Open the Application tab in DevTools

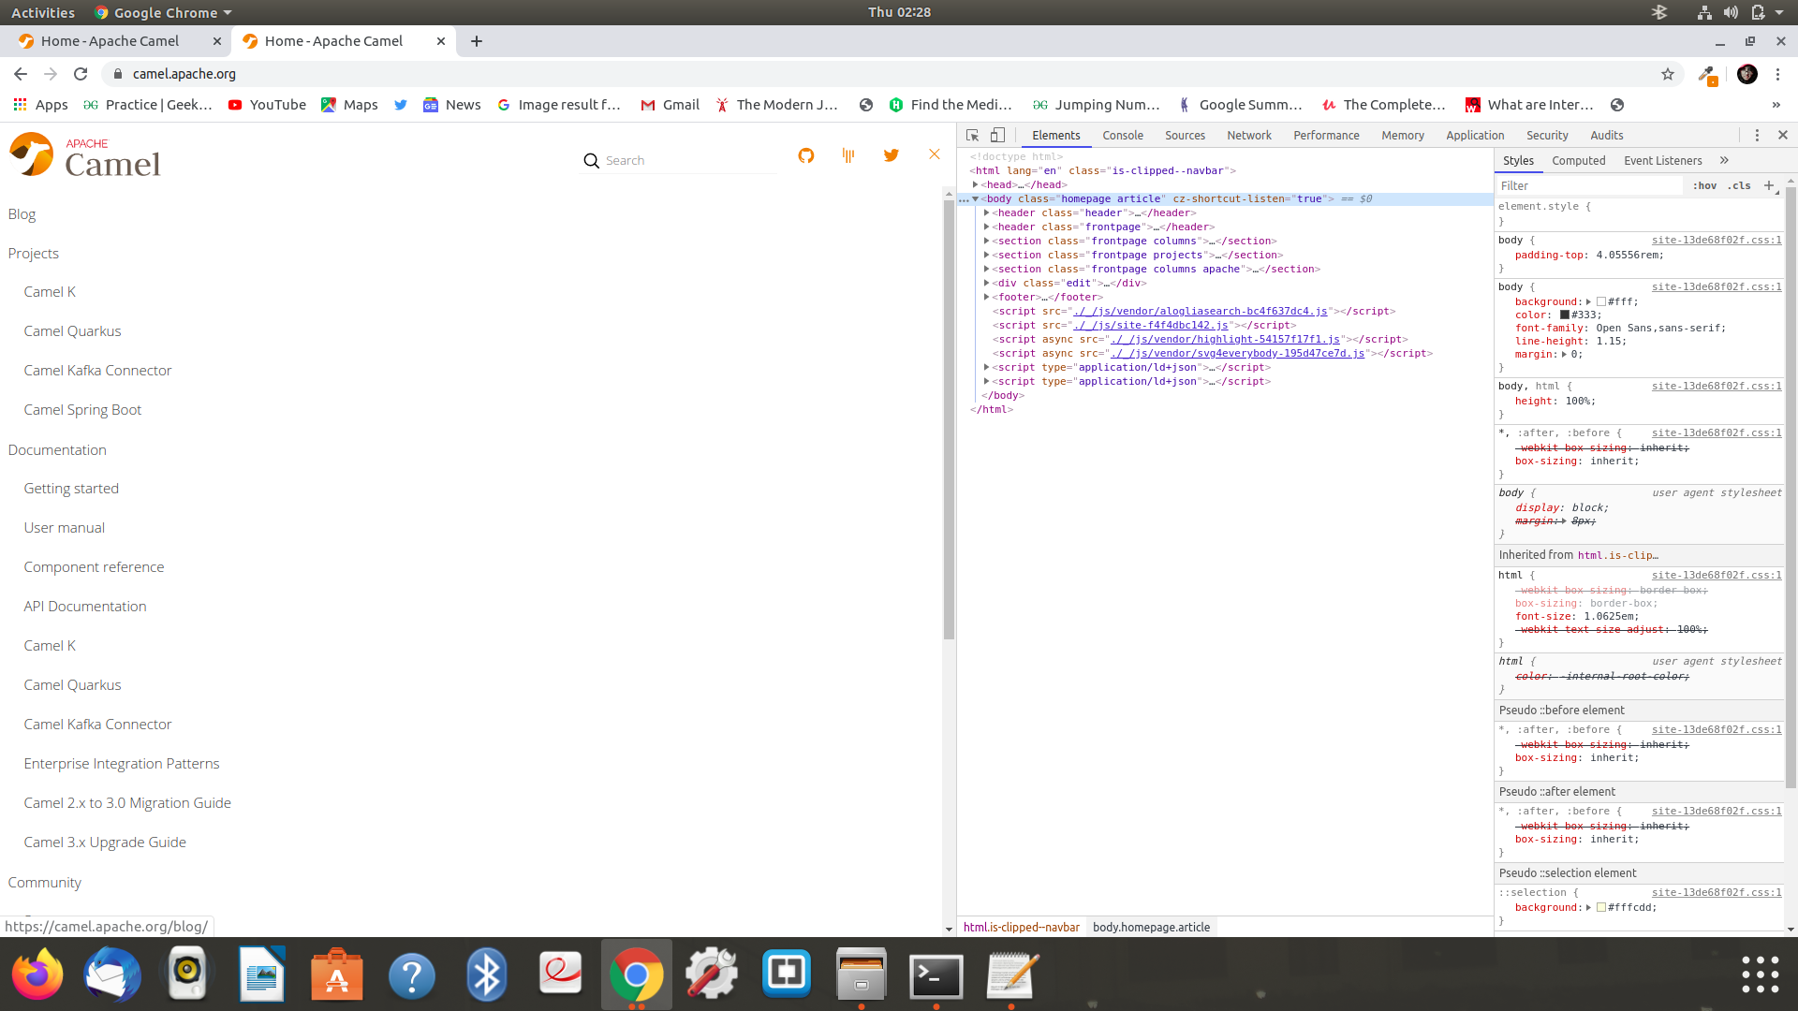tap(1475, 136)
